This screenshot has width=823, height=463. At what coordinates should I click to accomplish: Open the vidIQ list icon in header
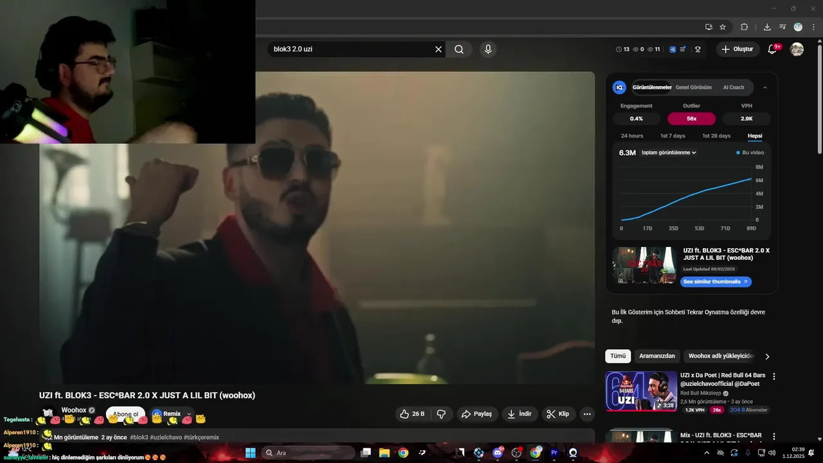point(683,50)
